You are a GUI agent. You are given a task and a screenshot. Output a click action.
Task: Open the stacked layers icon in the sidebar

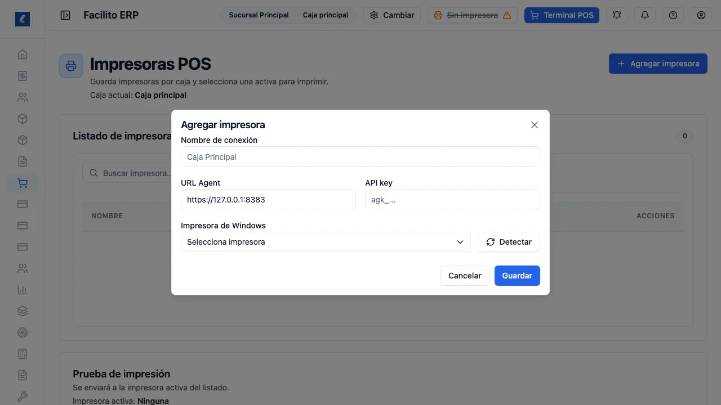(x=23, y=311)
